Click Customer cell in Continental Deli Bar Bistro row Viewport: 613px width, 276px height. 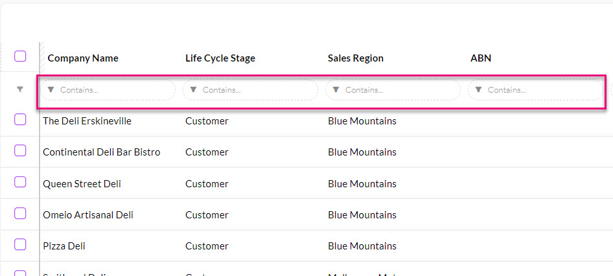click(207, 152)
